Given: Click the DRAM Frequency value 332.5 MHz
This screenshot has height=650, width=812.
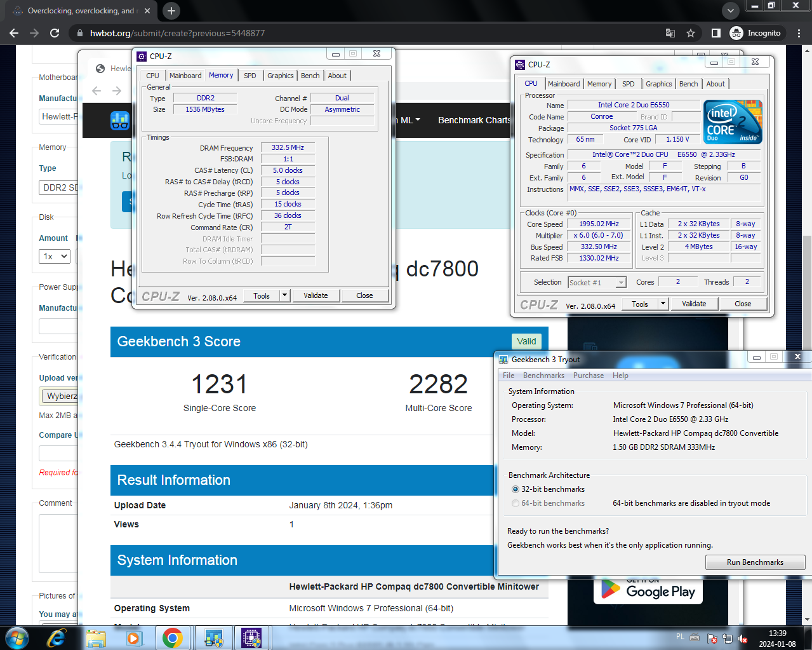Looking at the screenshot, I should pos(288,147).
